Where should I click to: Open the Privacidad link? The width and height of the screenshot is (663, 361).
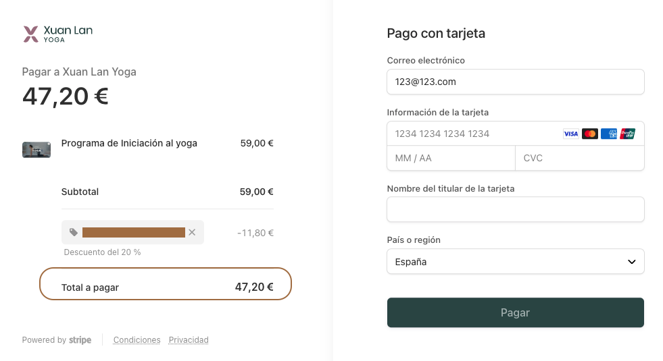[189, 340]
